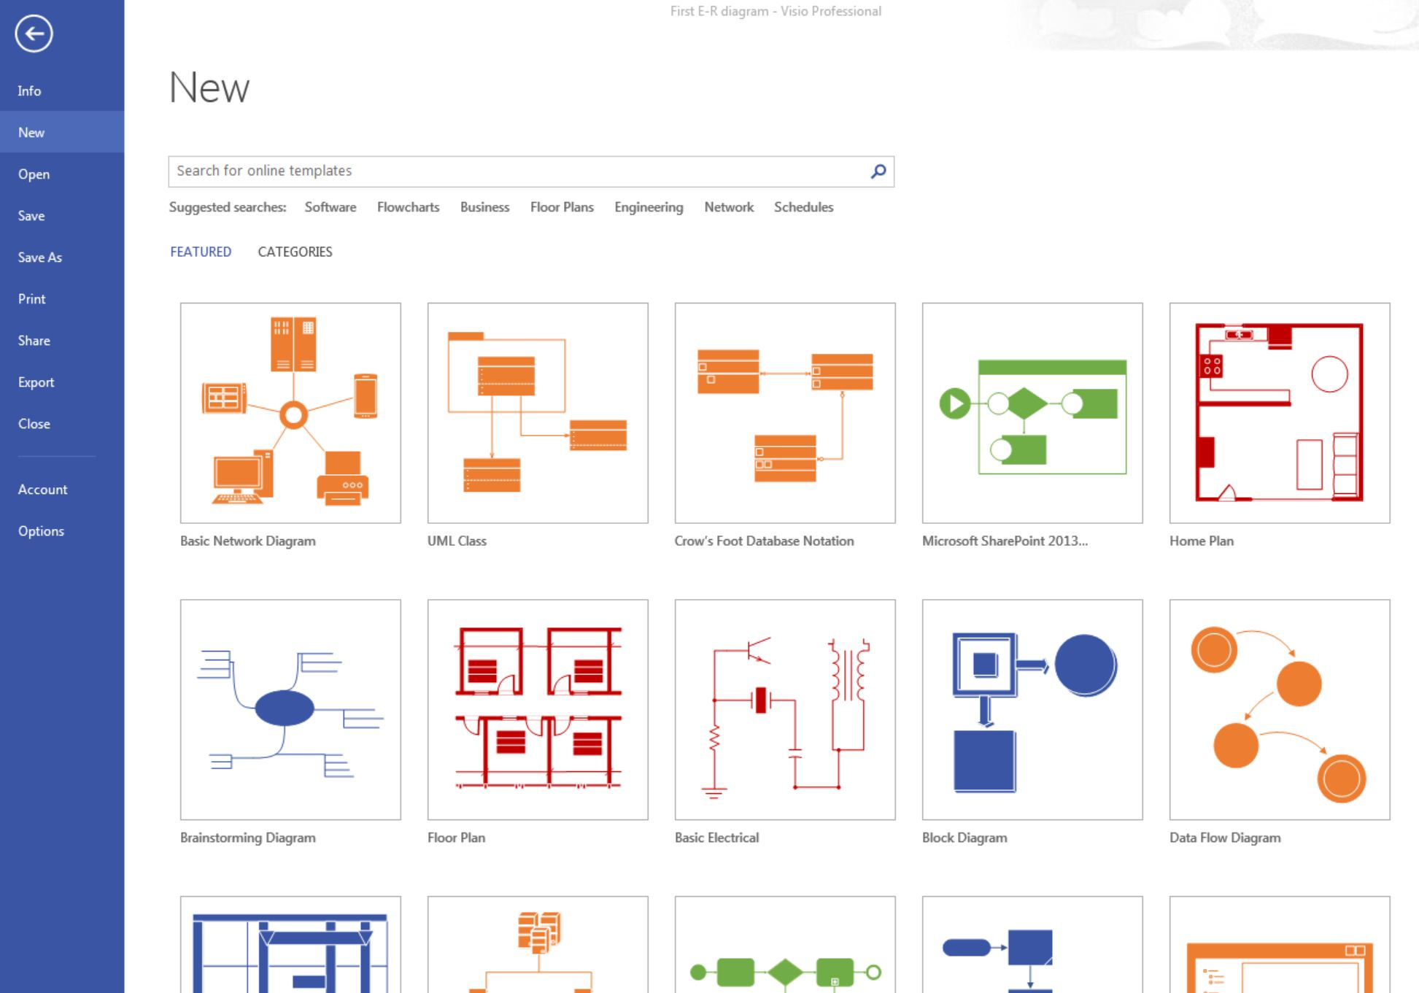Viewport: 1419px width, 993px height.
Task: Click the FEATURED tab
Action: (201, 251)
